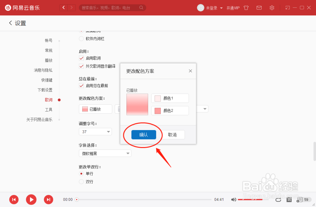
Task: Toggle 启用总在最前 checkbox
Action: (81, 86)
